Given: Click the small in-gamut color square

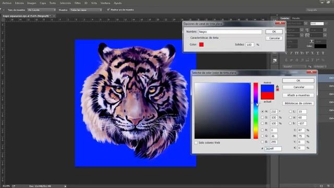Looking at the screenshot, I should point(277,90).
